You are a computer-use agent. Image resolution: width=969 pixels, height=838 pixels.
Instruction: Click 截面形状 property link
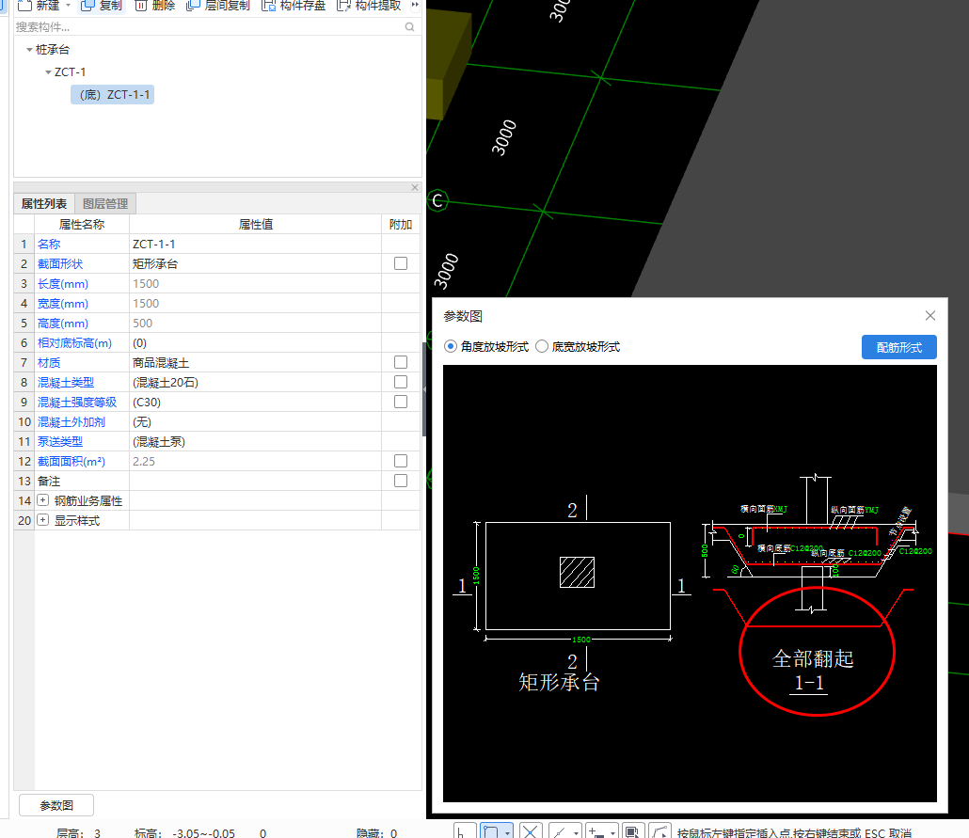pyautogui.click(x=60, y=264)
